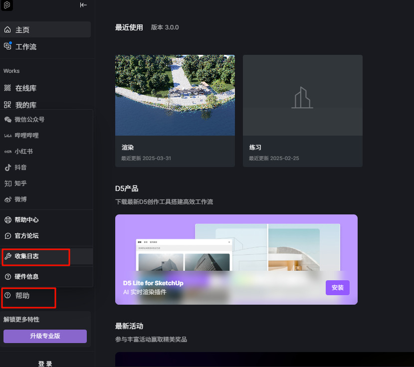Click the 哔哩哔哩 Bilibili icon
This screenshot has width=414, height=367.
(8, 136)
